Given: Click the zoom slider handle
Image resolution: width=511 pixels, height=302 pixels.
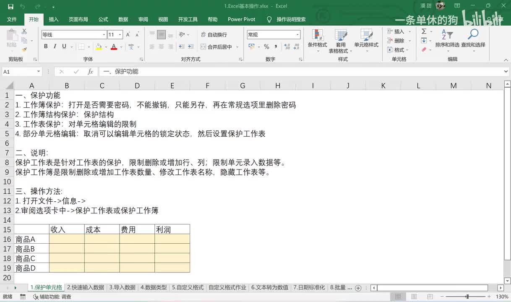Looking at the screenshot, I should click(467, 297).
